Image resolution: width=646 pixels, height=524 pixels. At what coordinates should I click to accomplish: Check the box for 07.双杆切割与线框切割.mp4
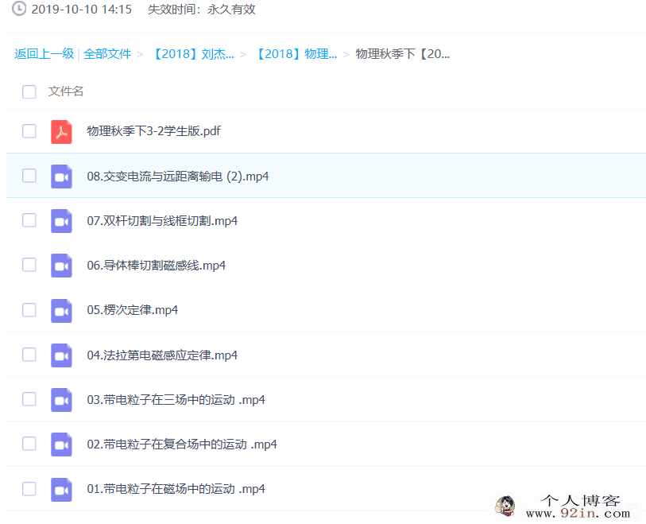point(29,220)
